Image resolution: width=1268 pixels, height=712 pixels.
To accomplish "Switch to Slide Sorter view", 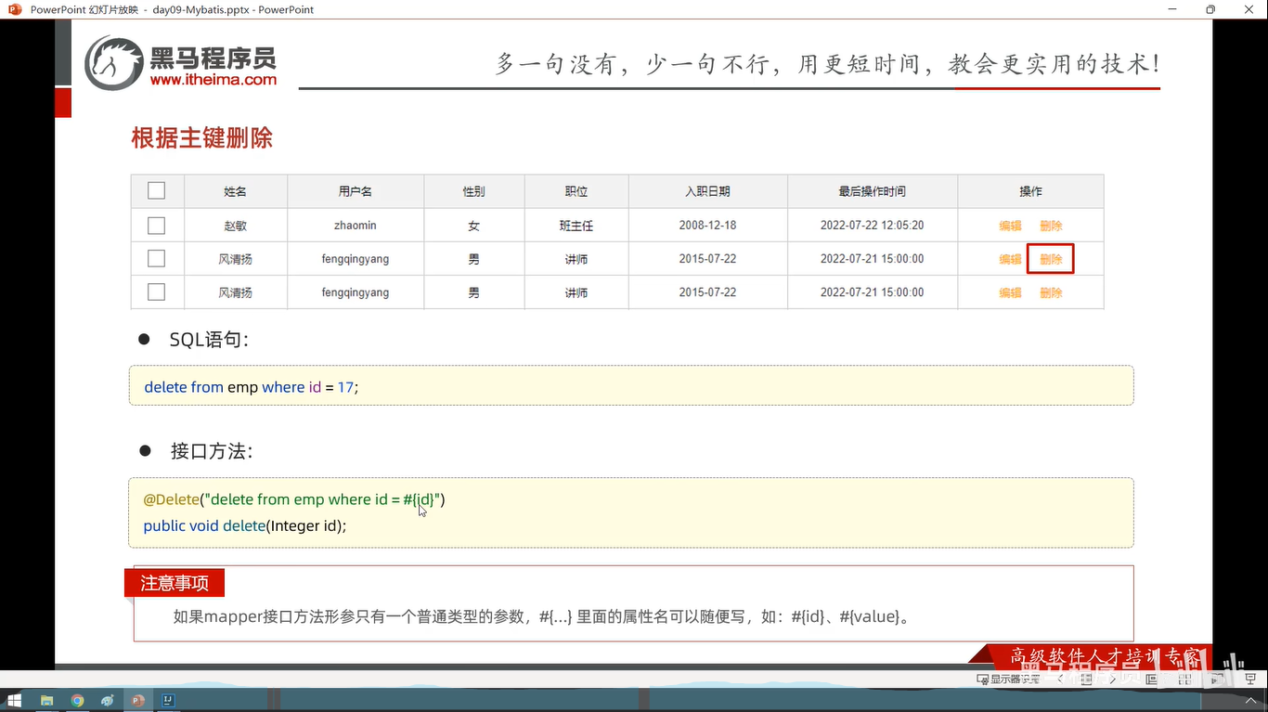I will 1183,680.
